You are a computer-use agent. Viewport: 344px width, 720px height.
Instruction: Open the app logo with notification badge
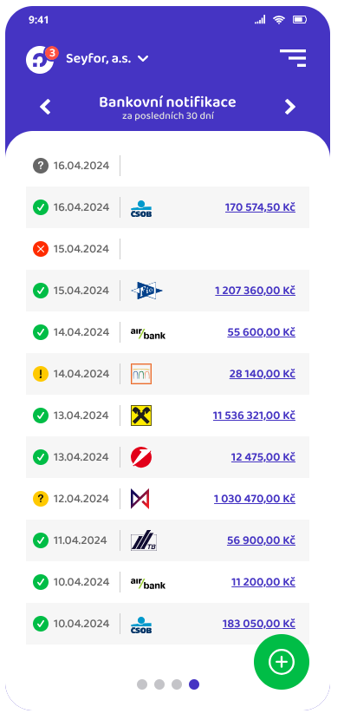point(42,59)
